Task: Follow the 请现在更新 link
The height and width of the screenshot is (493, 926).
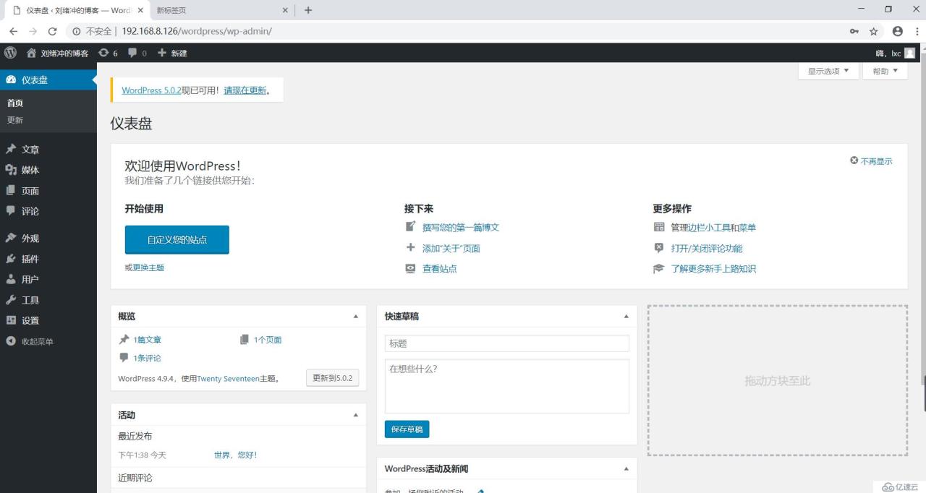Action: point(244,90)
